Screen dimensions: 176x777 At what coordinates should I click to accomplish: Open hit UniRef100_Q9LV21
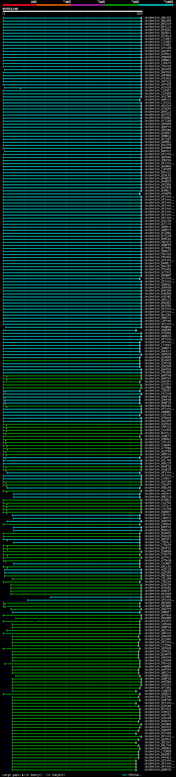[158, 18]
